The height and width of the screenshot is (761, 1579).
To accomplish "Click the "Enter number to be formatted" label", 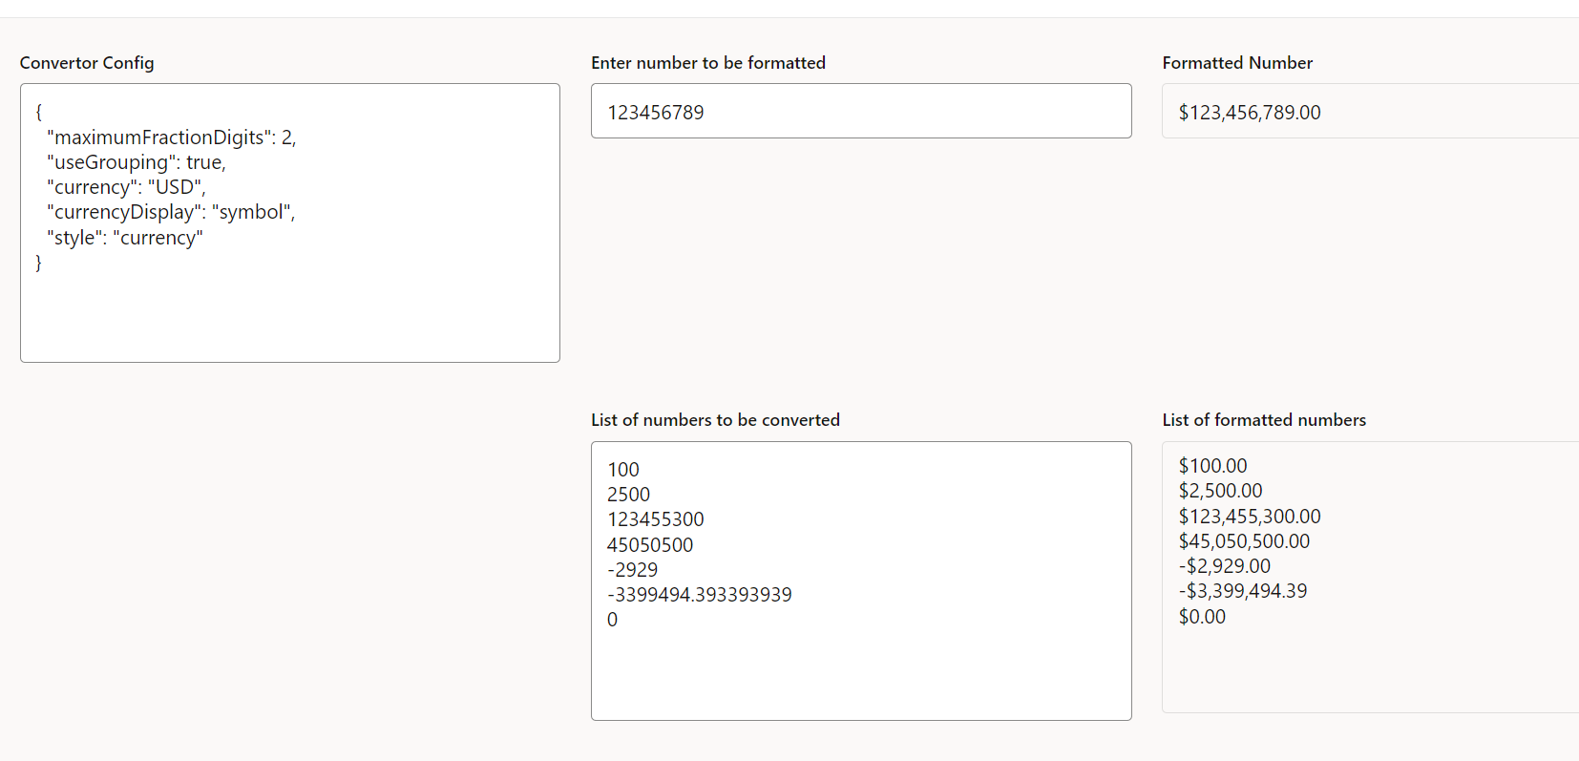I will click(x=708, y=62).
